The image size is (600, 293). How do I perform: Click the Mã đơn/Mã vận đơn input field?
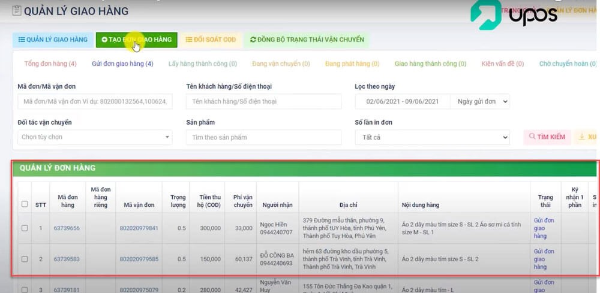click(x=95, y=102)
